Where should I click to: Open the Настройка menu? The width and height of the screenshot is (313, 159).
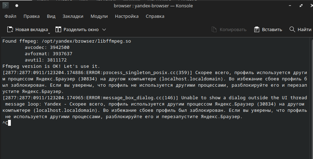(x=127, y=16)
